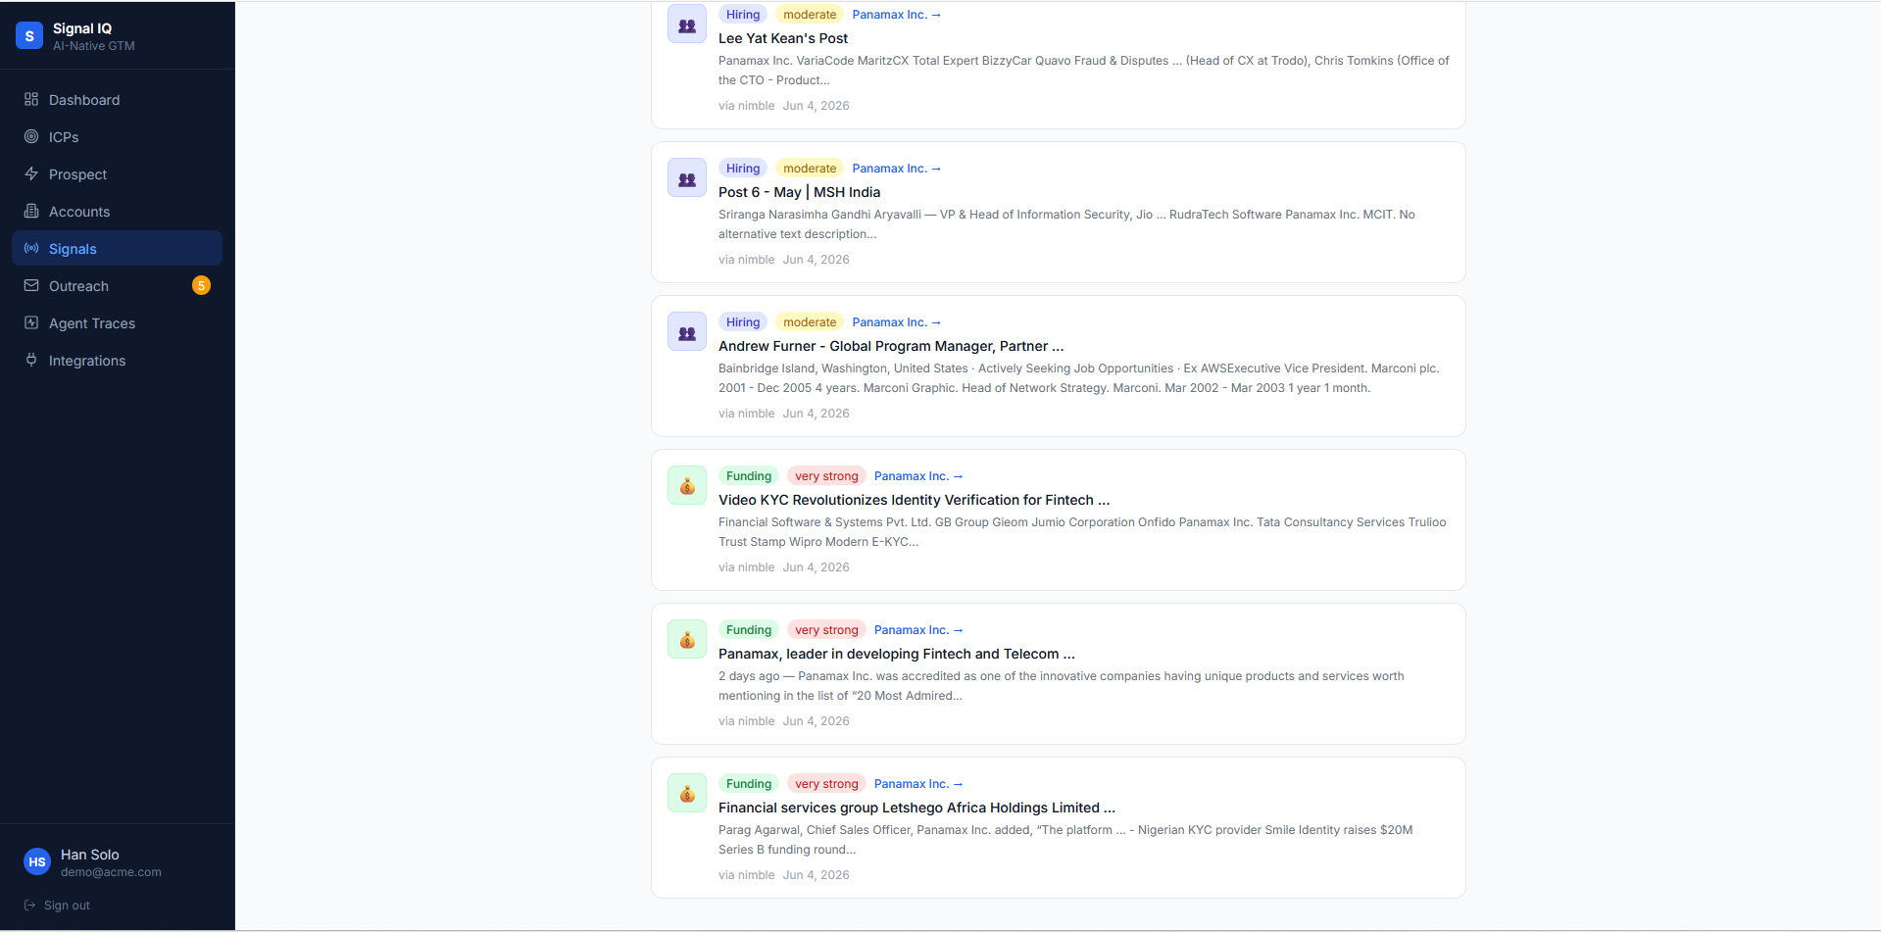Open Panamax Inc. link on Andrew Furner card
Image resolution: width=1881 pixels, height=932 pixels.
click(x=896, y=322)
